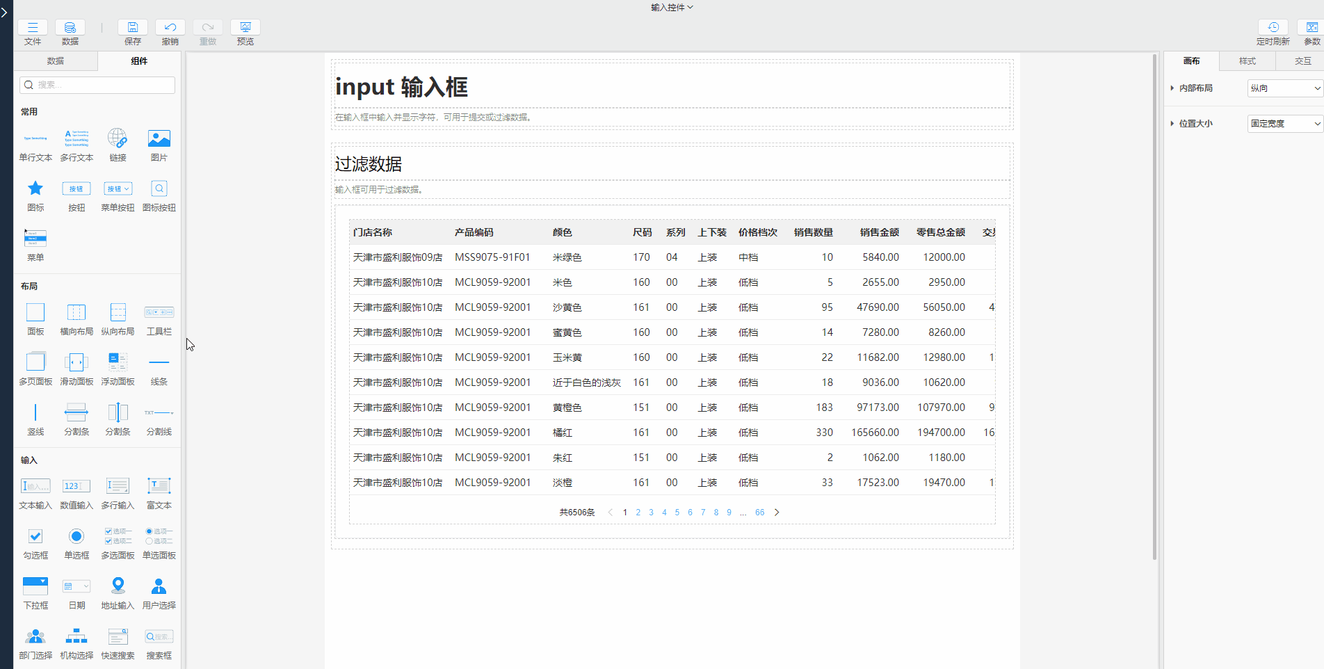Image resolution: width=1324 pixels, height=669 pixels.
Task: Select the Radio button (单选框) component
Action: click(76, 536)
